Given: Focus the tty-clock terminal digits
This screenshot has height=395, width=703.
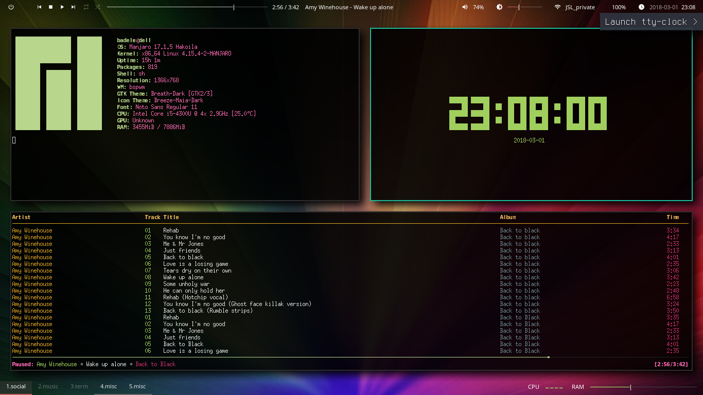Looking at the screenshot, I should 528,113.
